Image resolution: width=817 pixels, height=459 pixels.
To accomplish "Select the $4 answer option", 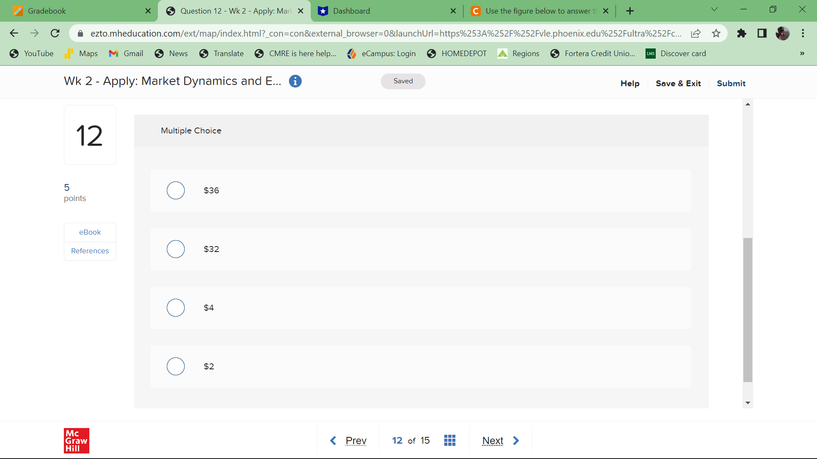I will (175, 308).
